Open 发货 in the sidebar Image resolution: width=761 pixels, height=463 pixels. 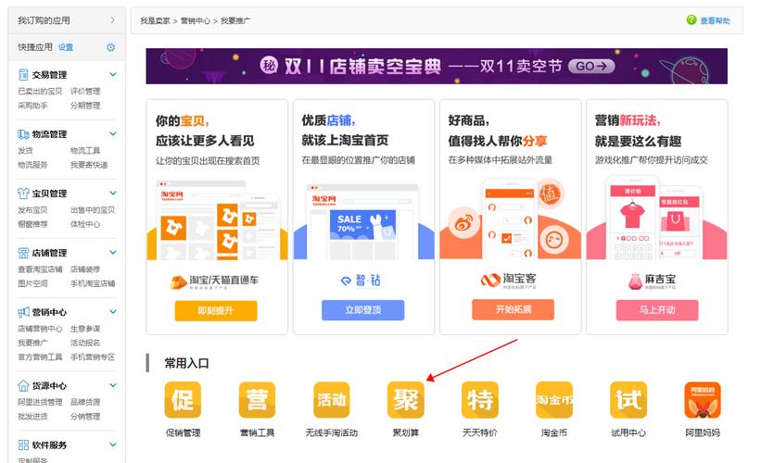[x=25, y=151]
